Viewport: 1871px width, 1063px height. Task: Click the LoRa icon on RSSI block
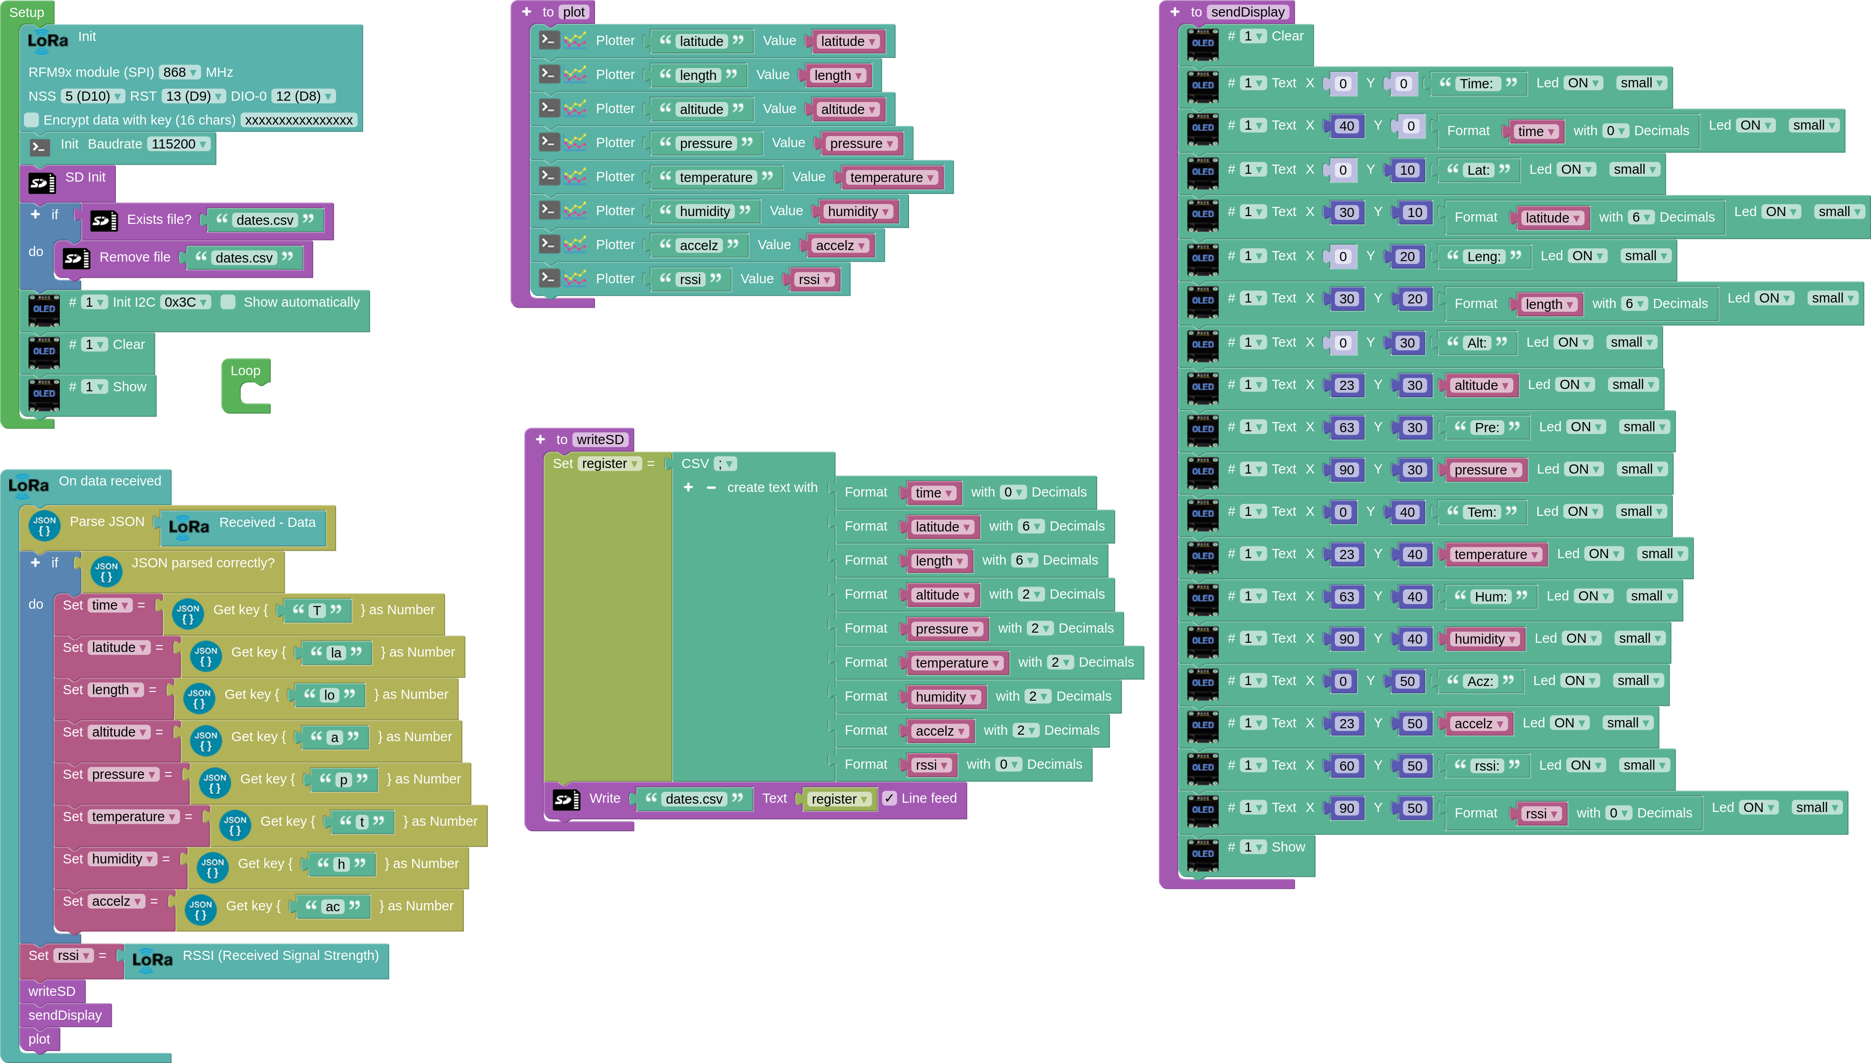[x=152, y=960]
